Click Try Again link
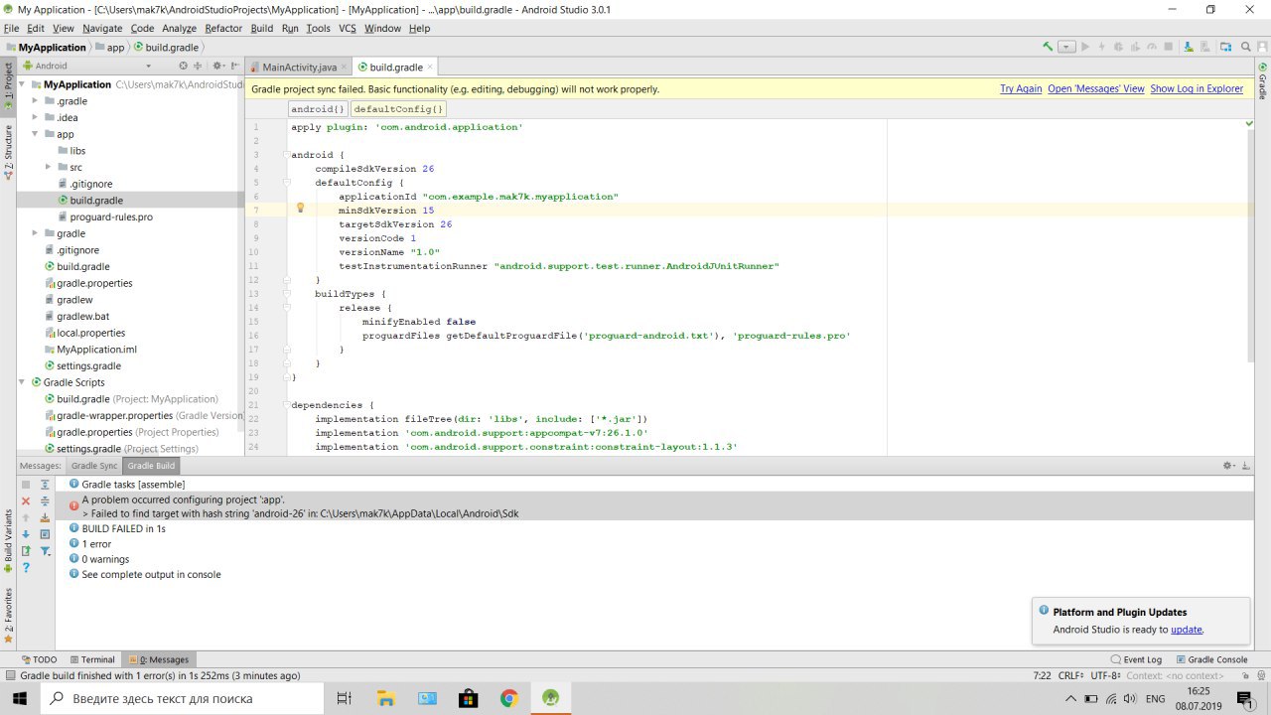The width and height of the screenshot is (1271, 715). tap(1021, 88)
